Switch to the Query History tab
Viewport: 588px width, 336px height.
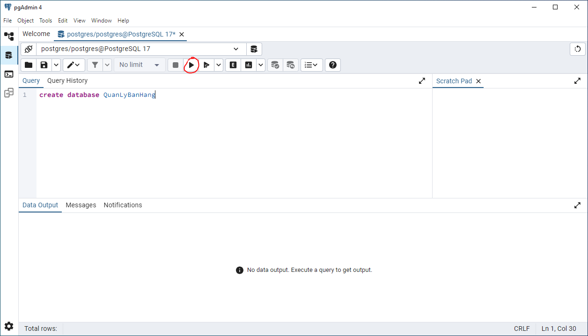[67, 81]
